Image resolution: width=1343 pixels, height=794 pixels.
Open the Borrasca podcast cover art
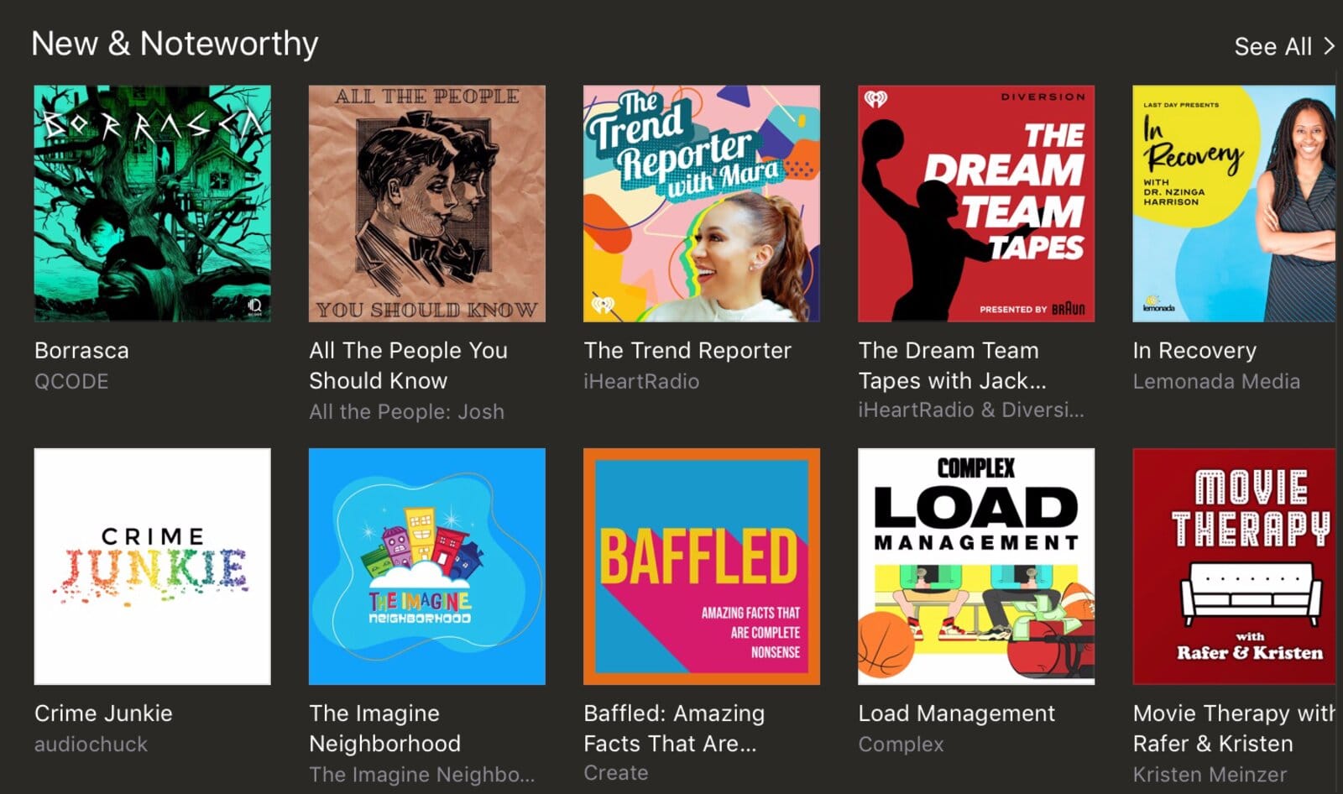pos(152,203)
